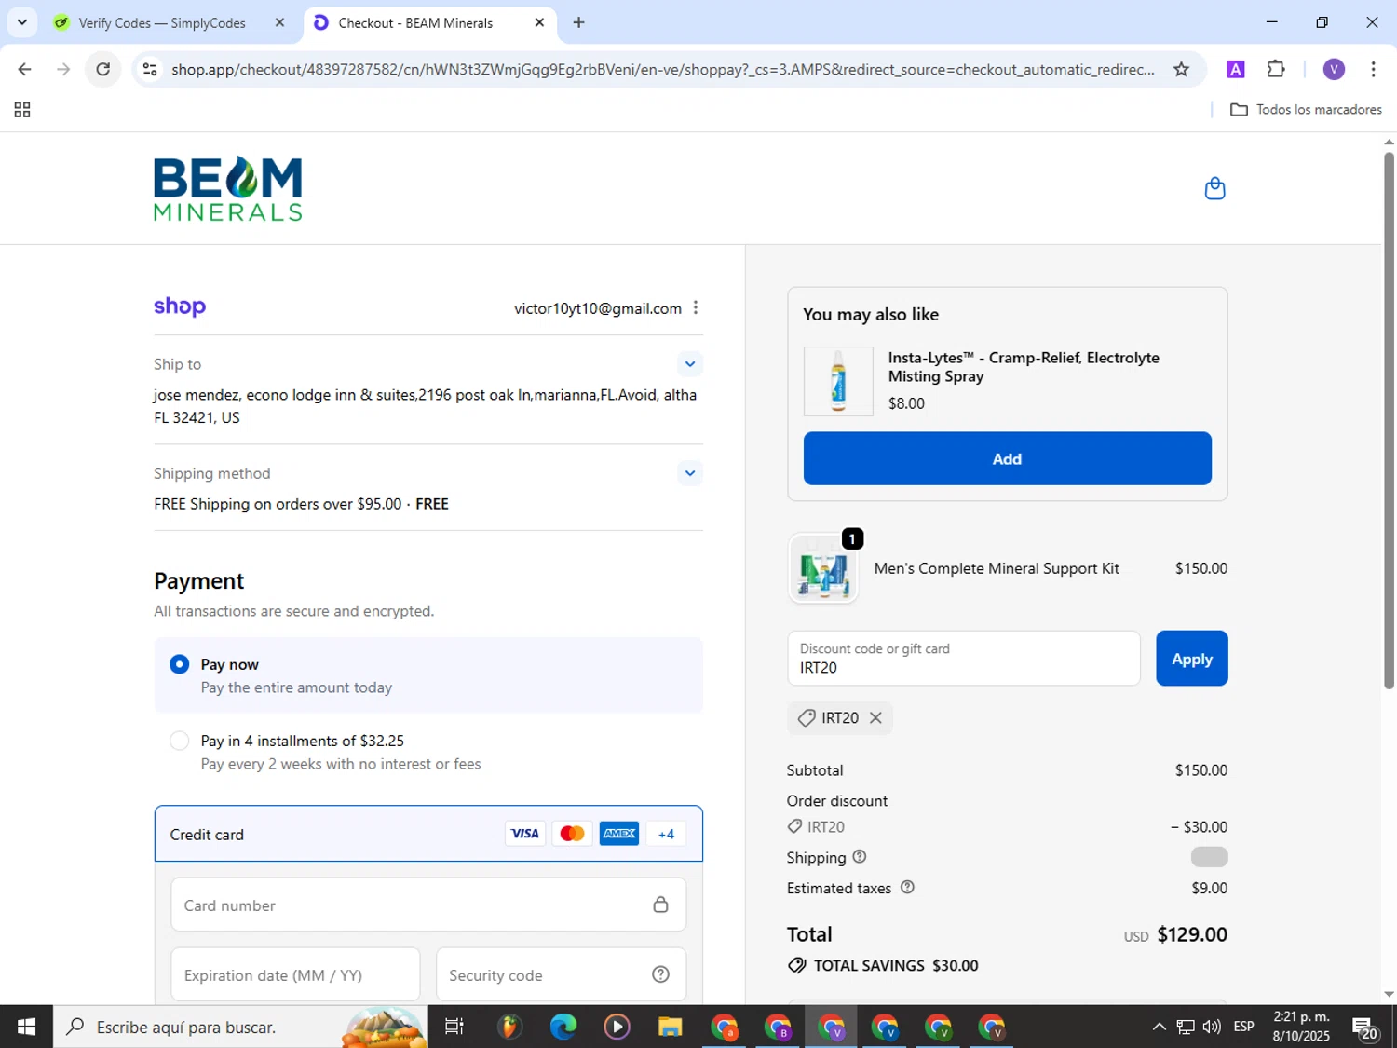Open the notification center icon

click(1365, 1028)
